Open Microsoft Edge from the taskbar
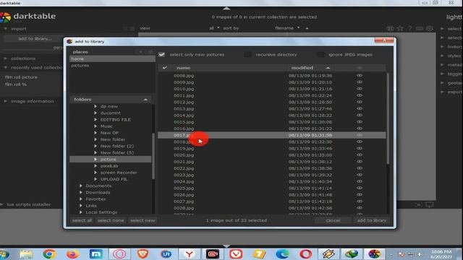The width and height of the screenshot is (463, 260). click(x=282, y=253)
